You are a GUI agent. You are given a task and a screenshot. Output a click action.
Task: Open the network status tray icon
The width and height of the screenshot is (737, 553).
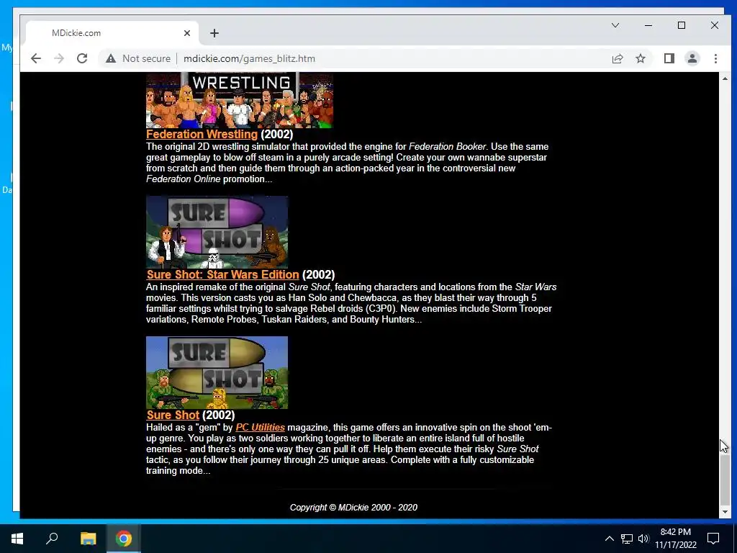[627, 539]
